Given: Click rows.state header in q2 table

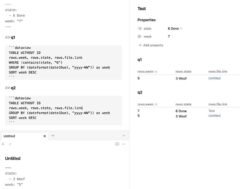Looking at the screenshot, I should (183, 104).
